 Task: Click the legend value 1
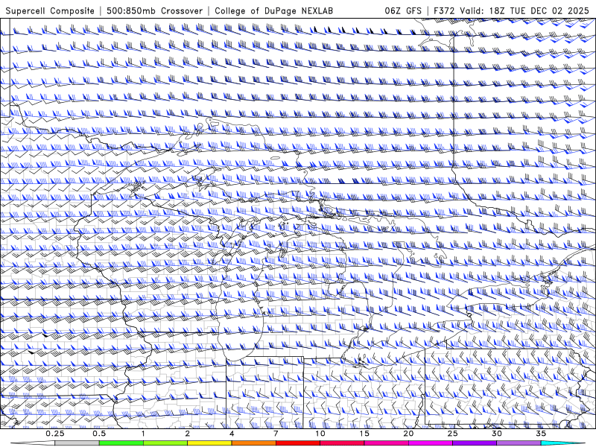point(143,434)
